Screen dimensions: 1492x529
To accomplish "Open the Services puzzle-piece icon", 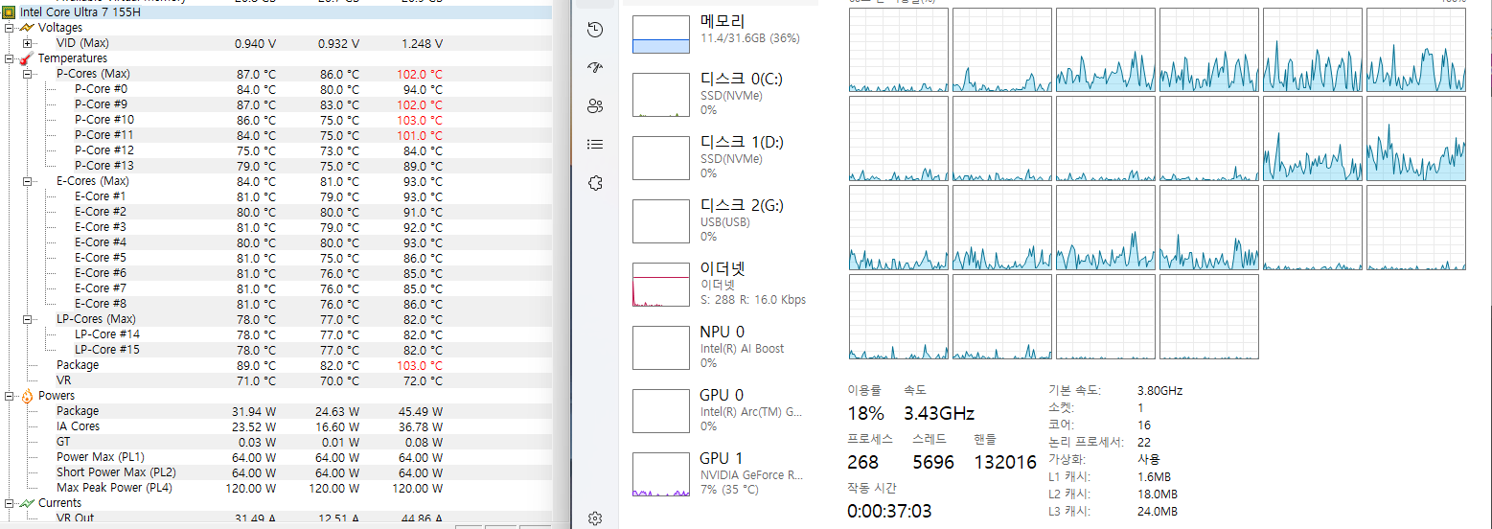I will coord(595,182).
